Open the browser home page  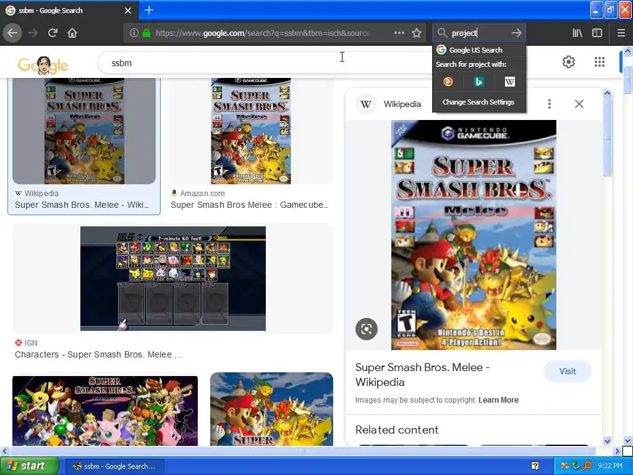click(72, 33)
